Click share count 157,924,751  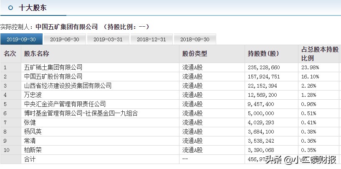[264, 77]
